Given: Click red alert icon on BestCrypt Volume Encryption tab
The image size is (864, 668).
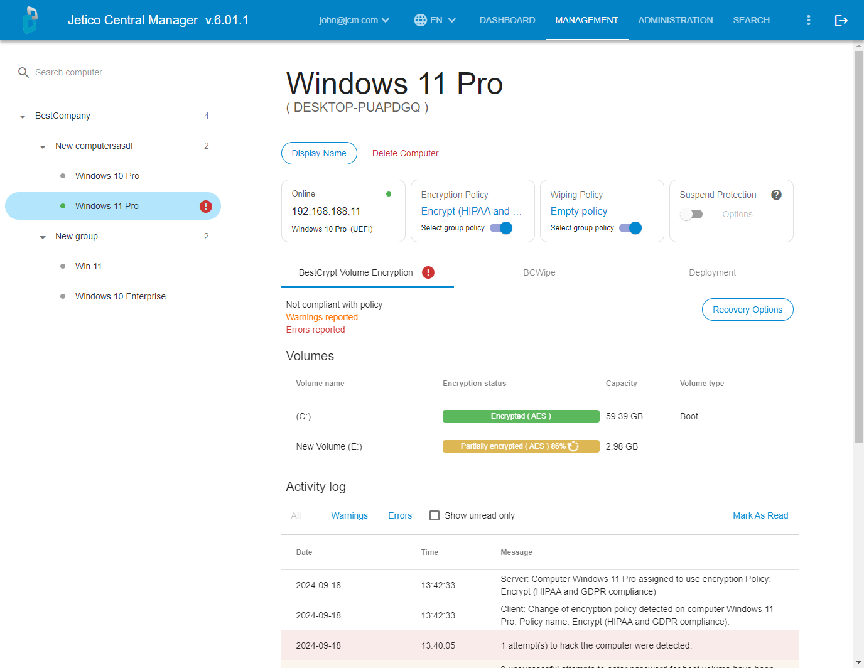Looking at the screenshot, I should point(428,272).
